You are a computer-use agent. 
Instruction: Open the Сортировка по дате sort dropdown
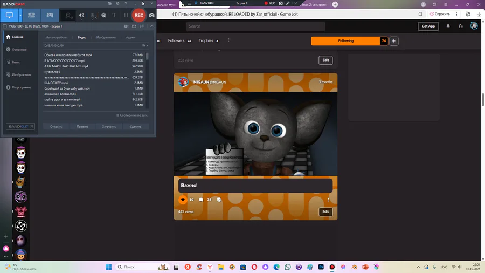click(x=132, y=115)
